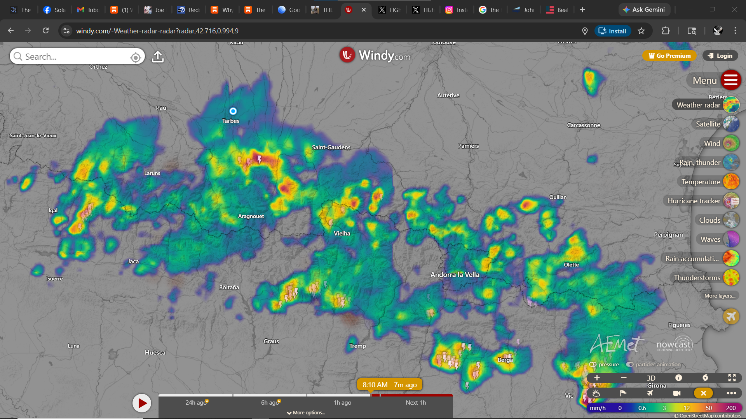Click the 6h ago timeline segment
Viewport: 746px width, 419px height.
[x=270, y=403]
